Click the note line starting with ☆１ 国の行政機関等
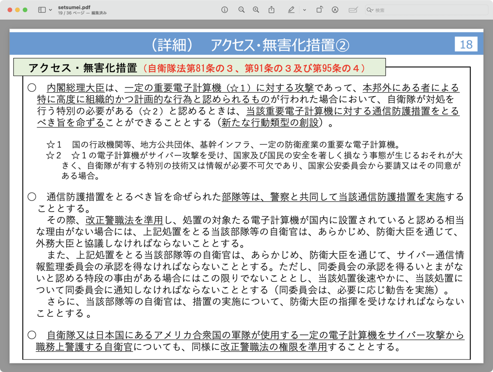The width and height of the screenshot is (493, 372). tap(223, 144)
